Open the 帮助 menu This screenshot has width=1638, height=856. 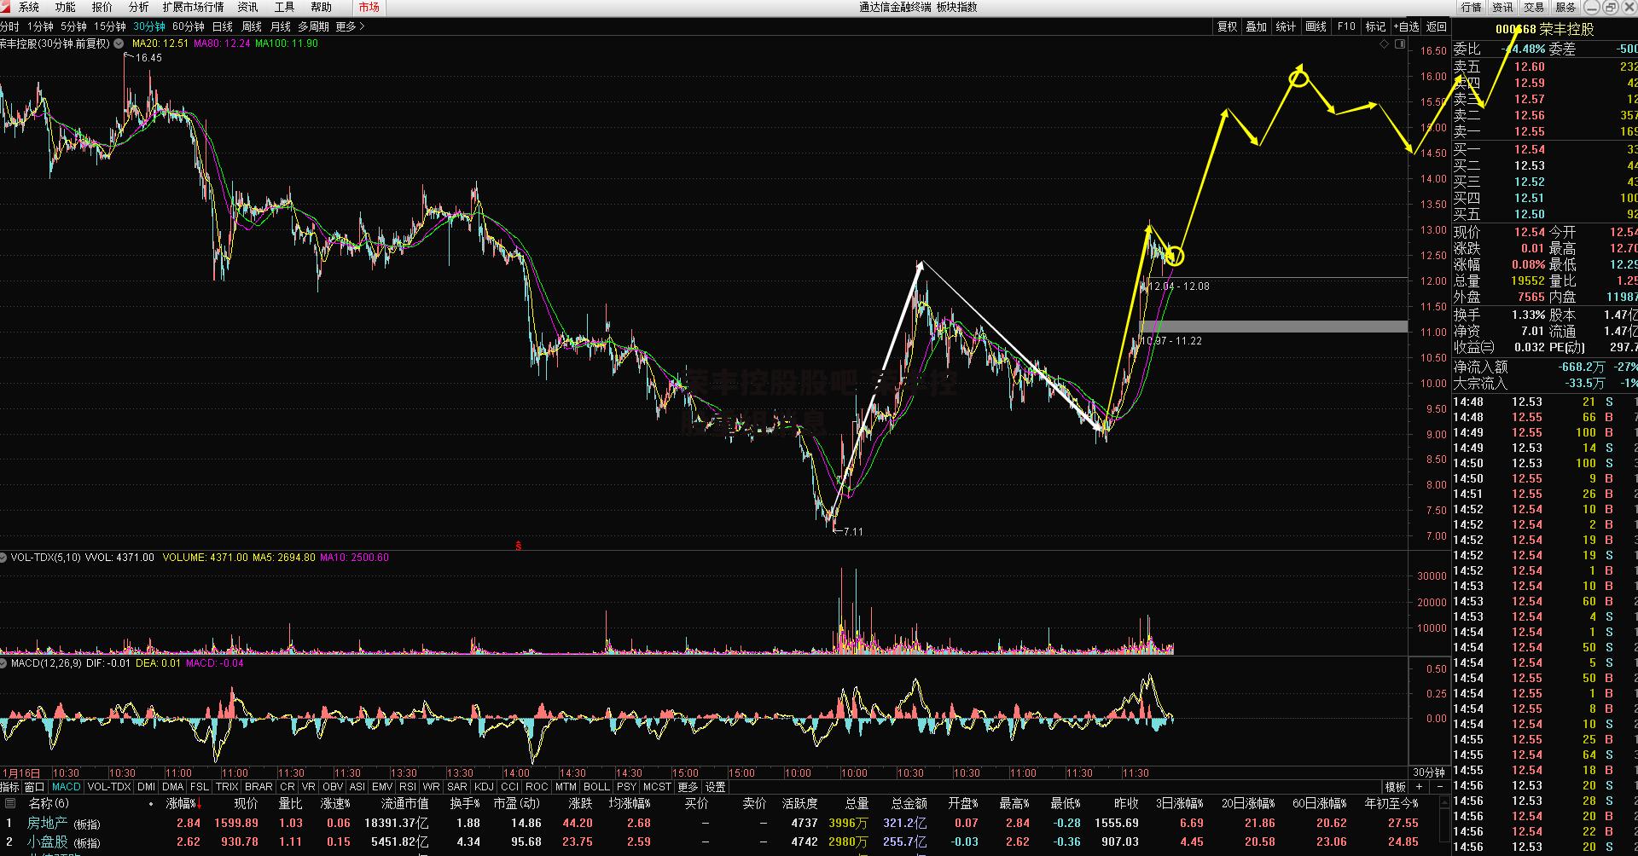pos(321,7)
